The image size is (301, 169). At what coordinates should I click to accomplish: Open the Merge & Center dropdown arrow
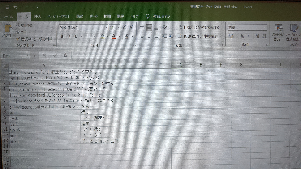coord(220,36)
